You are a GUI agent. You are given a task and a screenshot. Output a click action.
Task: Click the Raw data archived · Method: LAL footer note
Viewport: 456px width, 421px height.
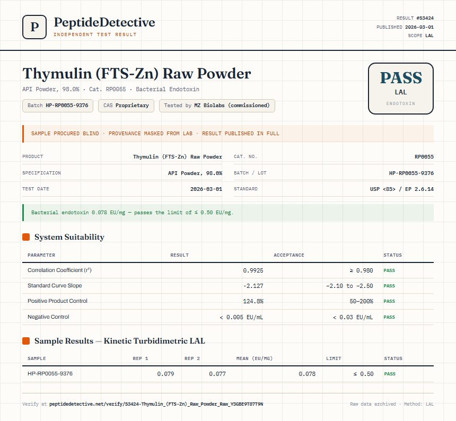click(x=392, y=404)
